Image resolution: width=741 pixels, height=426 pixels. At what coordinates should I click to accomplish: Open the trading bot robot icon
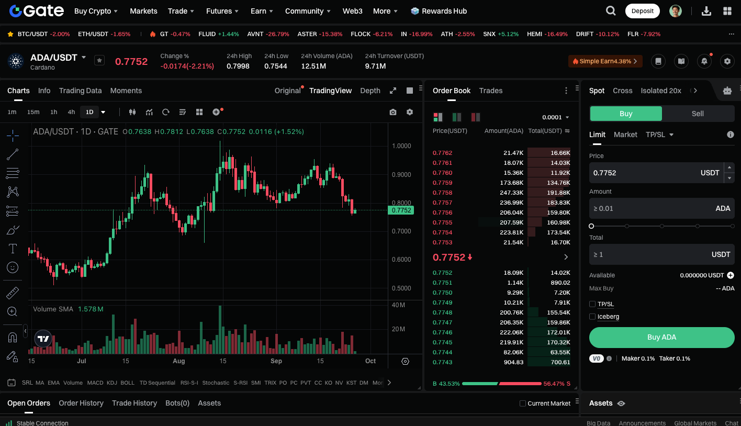[727, 91]
